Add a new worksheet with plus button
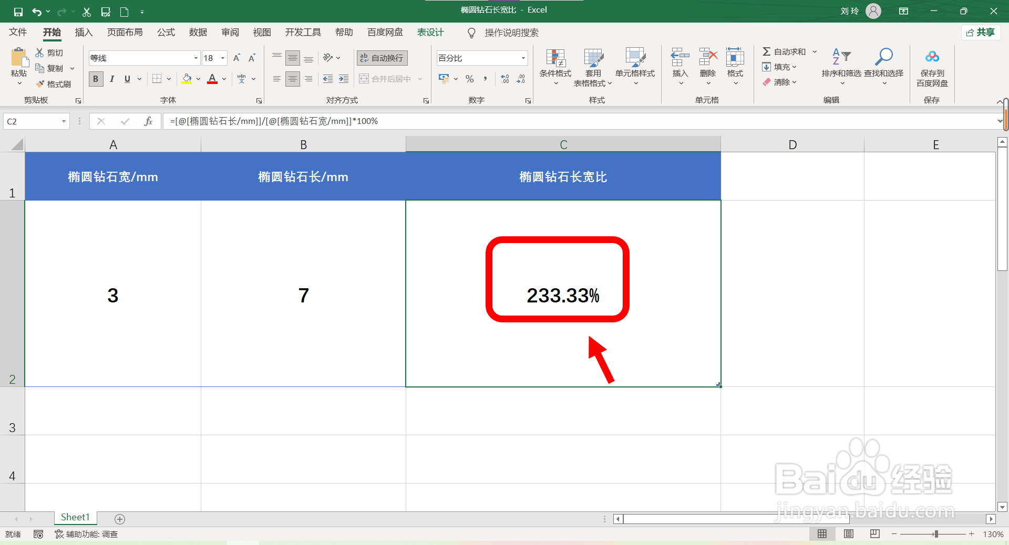This screenshot has width=1009, height=545. 119,519
